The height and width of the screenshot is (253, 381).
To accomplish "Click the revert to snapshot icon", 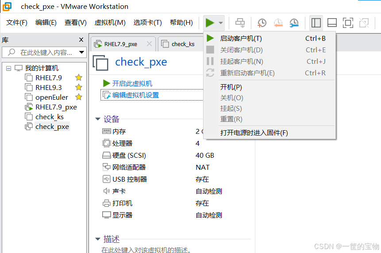I will tap(278, 23).
